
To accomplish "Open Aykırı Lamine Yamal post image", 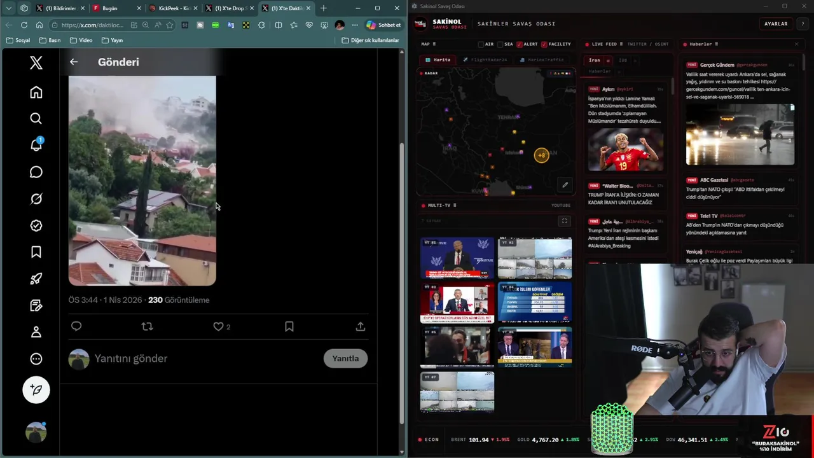I will pos(626,150).
